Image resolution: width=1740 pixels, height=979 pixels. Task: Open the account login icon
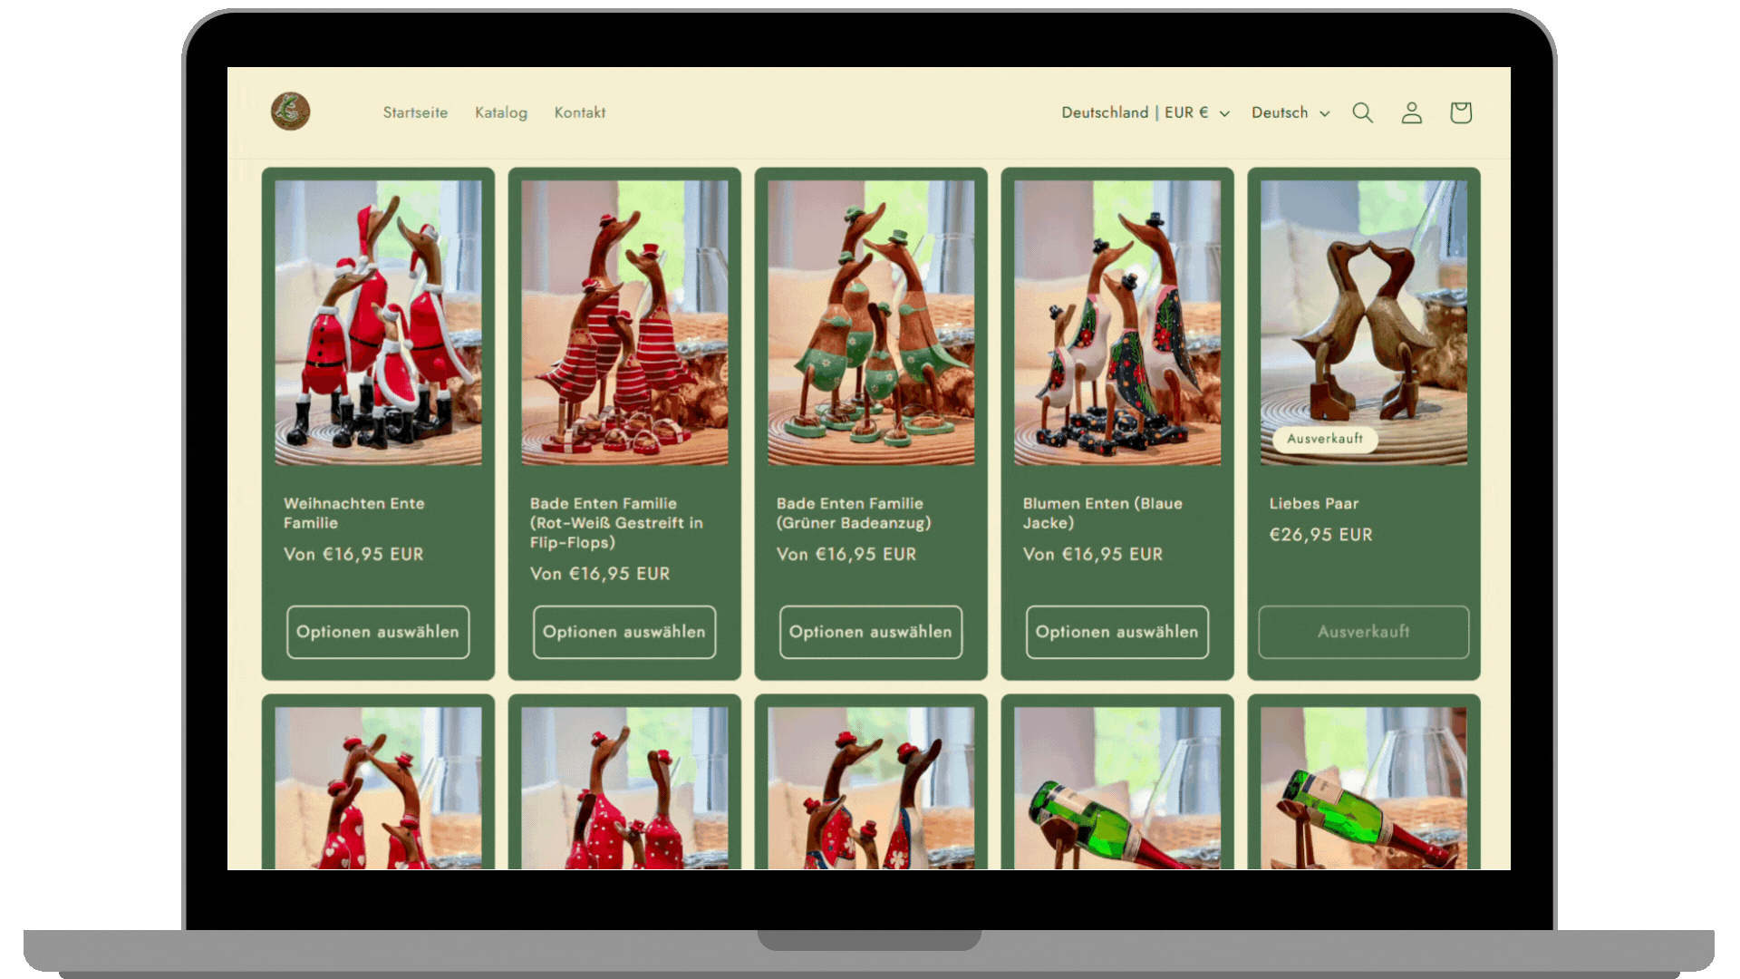pos(1411,112)
